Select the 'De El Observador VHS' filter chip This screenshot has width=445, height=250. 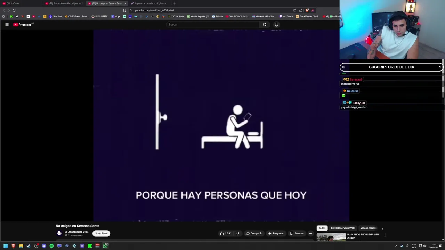343,228
